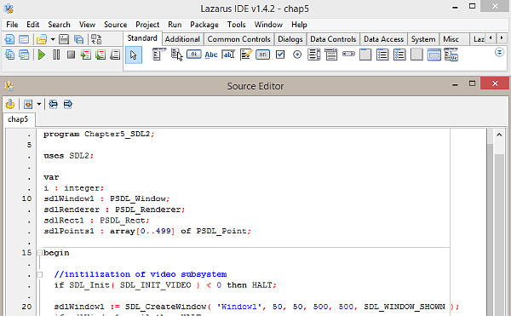Pick the TRadioGroup component icon
The width and height of the screenshot is (511, 316).
382,55
